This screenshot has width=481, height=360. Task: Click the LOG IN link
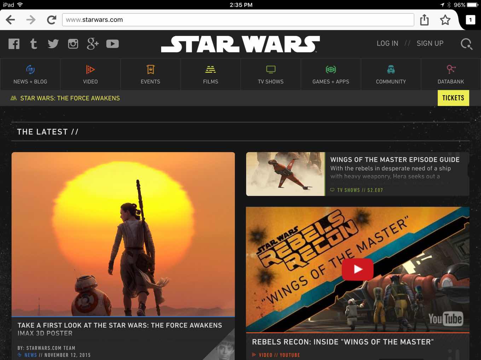[387, 43]
